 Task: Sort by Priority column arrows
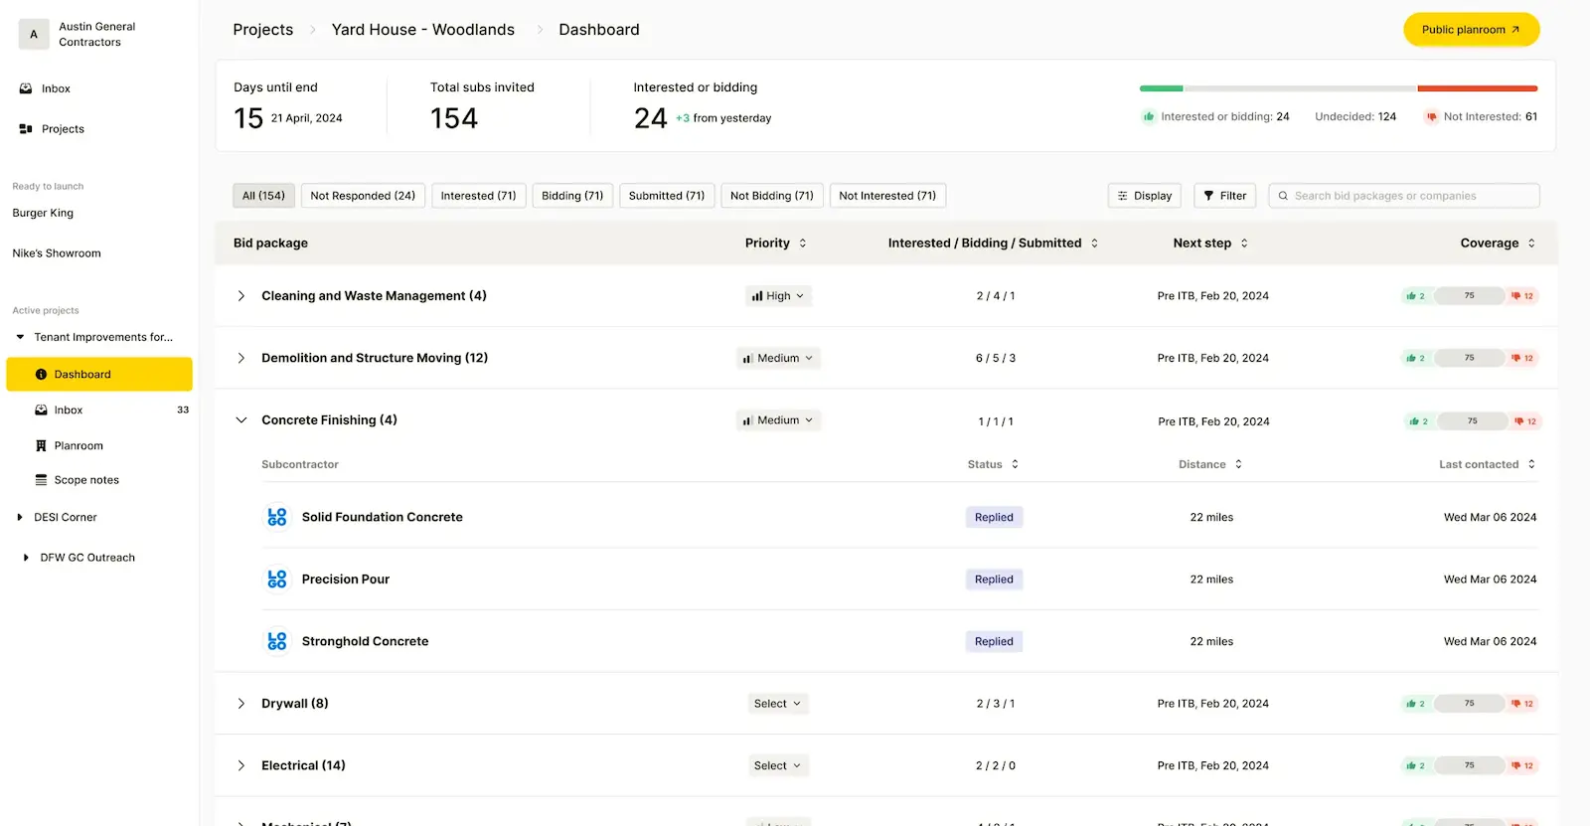[x=803, y=243]
